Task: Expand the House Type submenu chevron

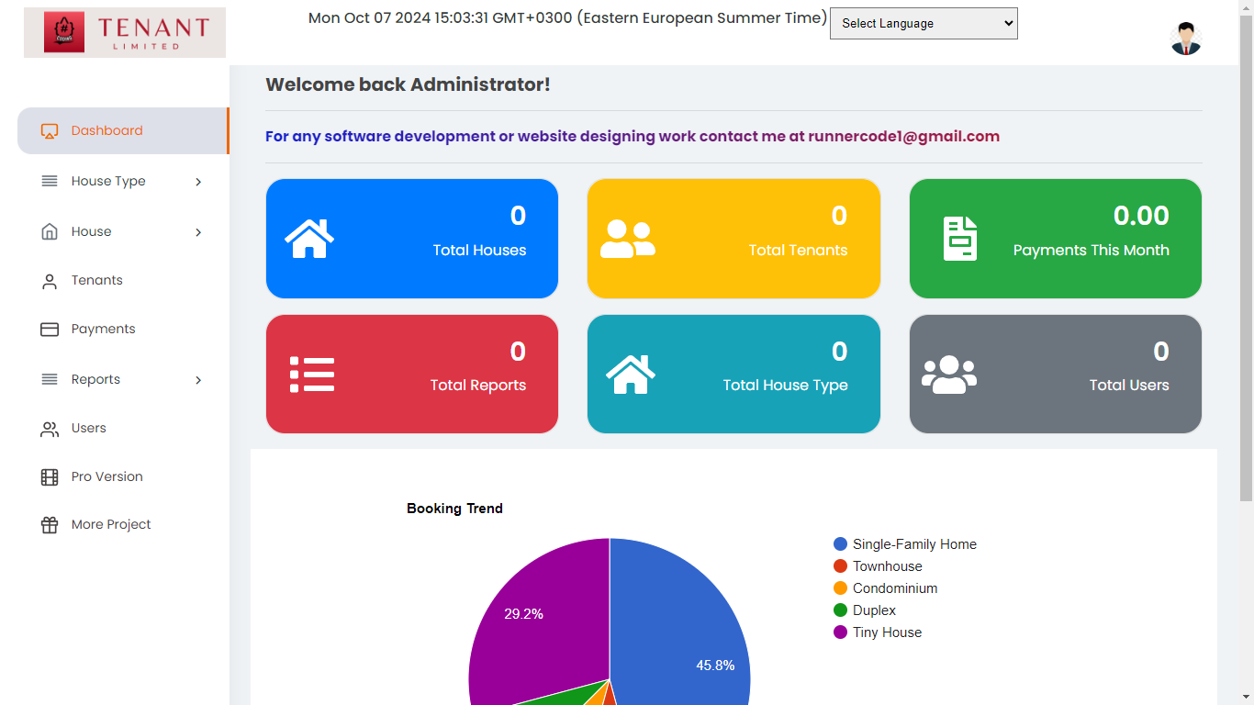Action: [198, 182]
